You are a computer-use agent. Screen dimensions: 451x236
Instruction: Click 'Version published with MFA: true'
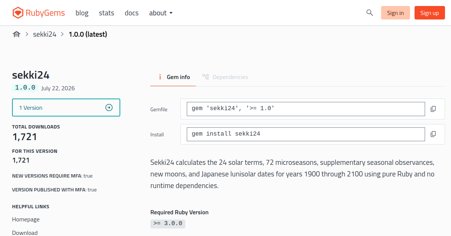tap(54, 190)
